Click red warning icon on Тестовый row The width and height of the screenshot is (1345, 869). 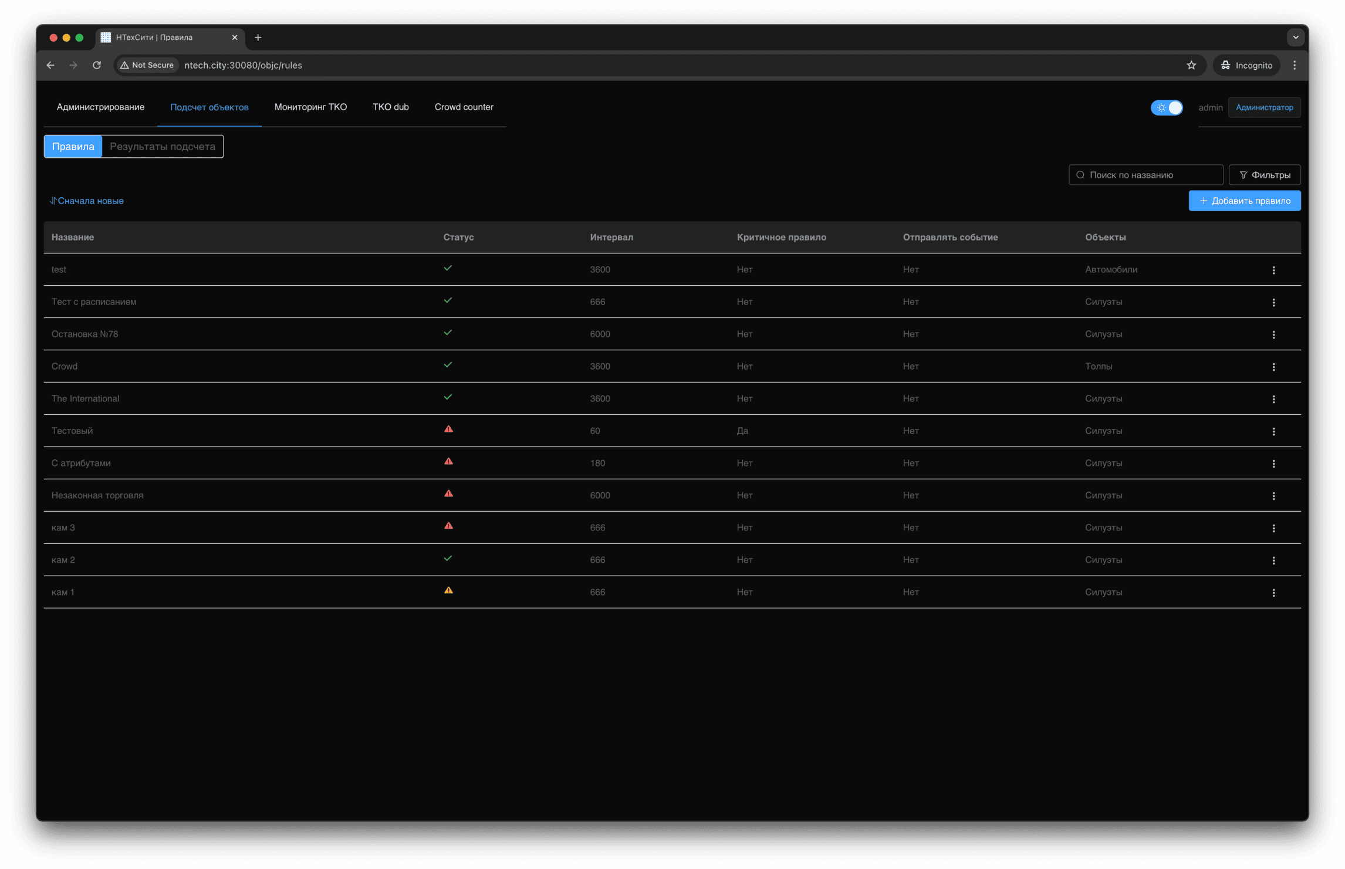pyautogui.click(x=448, y=430)
